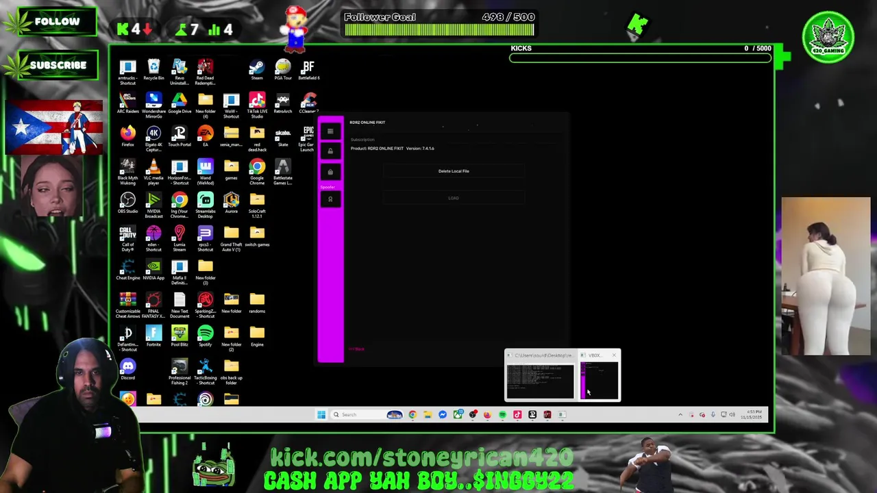Open the red dead.hack folder
Image resolution: width=877 pixels, height=493 pixels.
pyautogui.click(x=257, y=139)
